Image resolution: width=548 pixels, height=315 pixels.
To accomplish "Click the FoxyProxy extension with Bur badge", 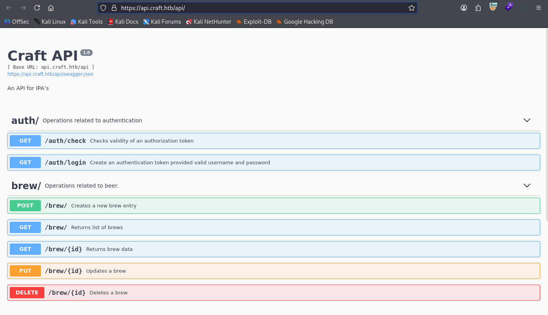I will click(493, 7).
